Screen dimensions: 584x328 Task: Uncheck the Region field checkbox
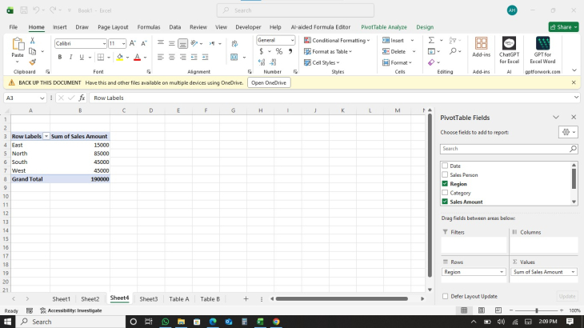pos(445,184)
